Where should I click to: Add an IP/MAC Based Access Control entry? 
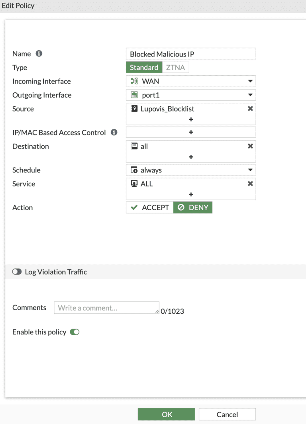(191, 132)
